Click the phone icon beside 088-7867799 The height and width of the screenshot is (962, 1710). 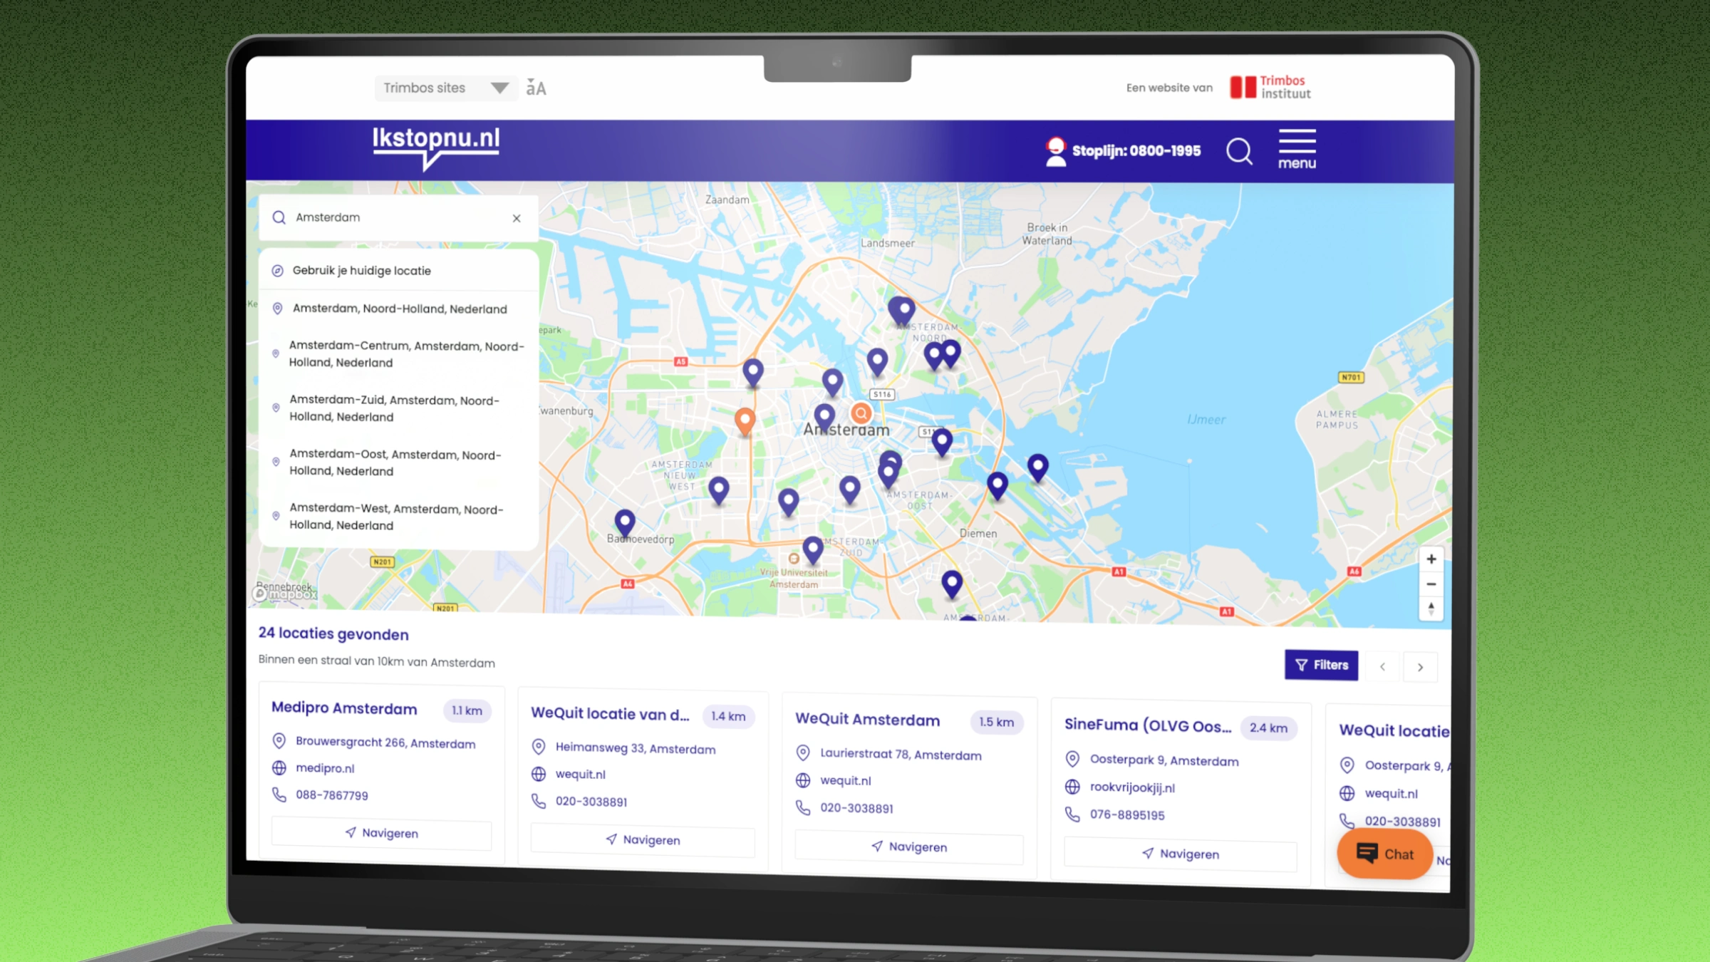(x=279, y=795)
